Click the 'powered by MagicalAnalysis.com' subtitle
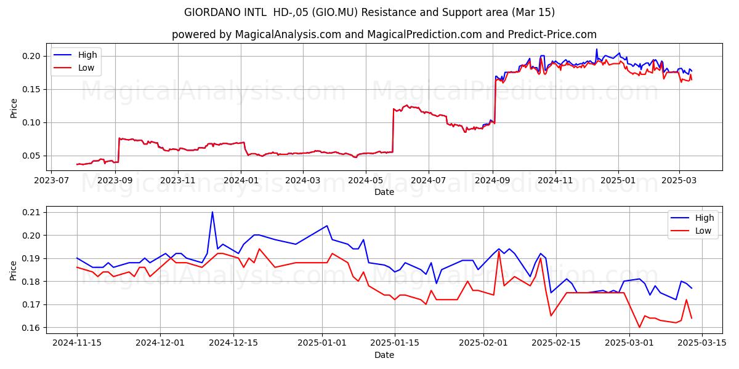This screenshot has height=369, width=739. (x=384, y=34)
